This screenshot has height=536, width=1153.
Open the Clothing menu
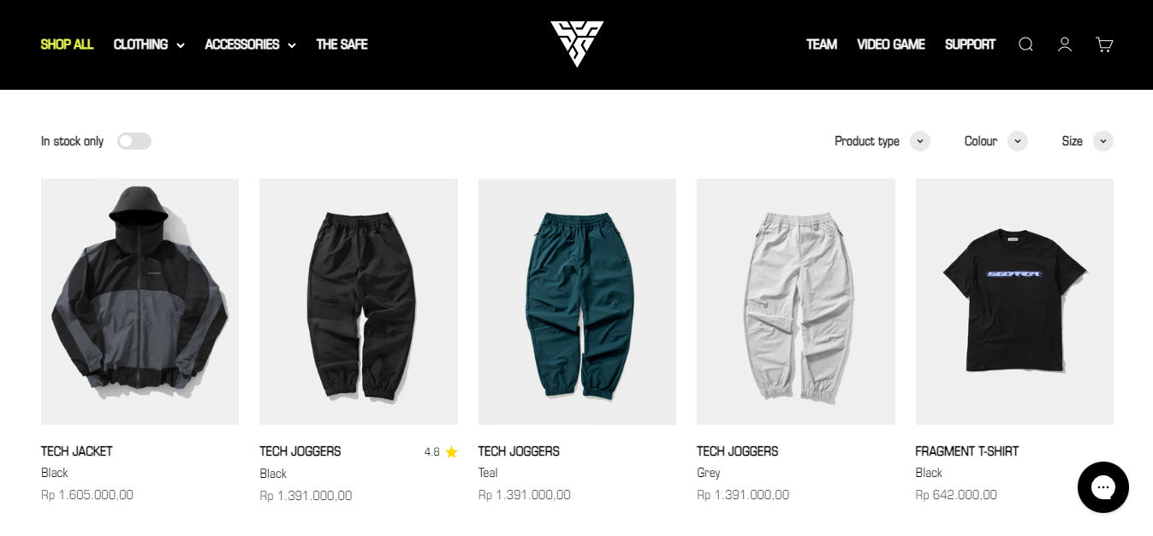[149, 44]
